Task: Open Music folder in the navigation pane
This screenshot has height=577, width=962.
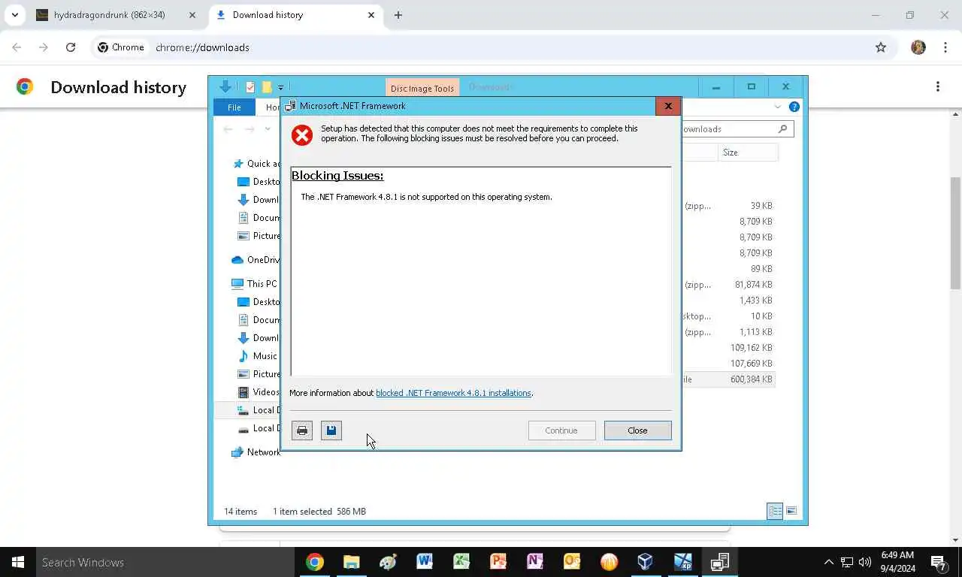Action: [x=258, y=356]
